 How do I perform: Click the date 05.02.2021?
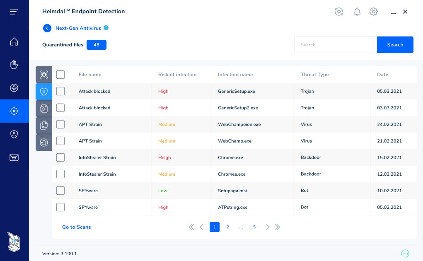tap(389, 207)
